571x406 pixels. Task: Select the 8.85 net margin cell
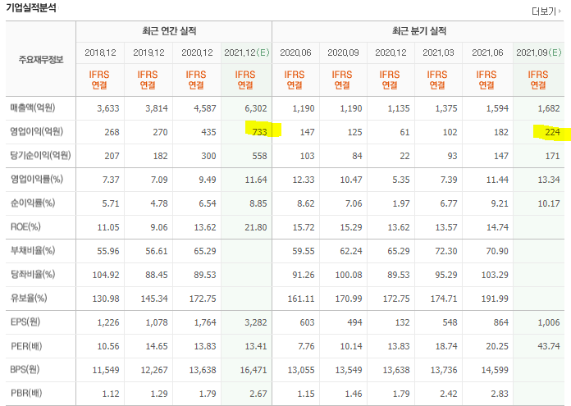(258, 203)
